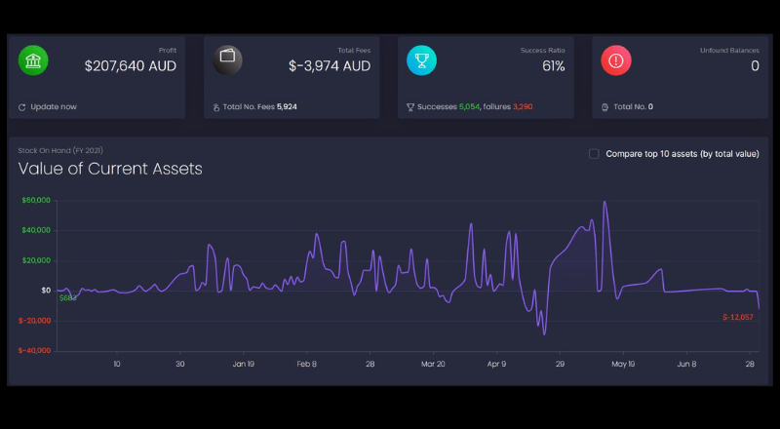Click the $683 start label on chart
Viewport: 780px width, 429px height.
click(x=68, y=298)
